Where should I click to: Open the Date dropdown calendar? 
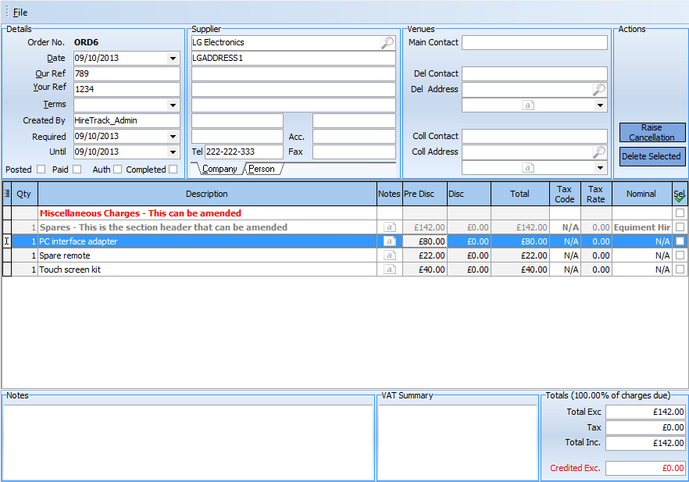click(173, 59)
